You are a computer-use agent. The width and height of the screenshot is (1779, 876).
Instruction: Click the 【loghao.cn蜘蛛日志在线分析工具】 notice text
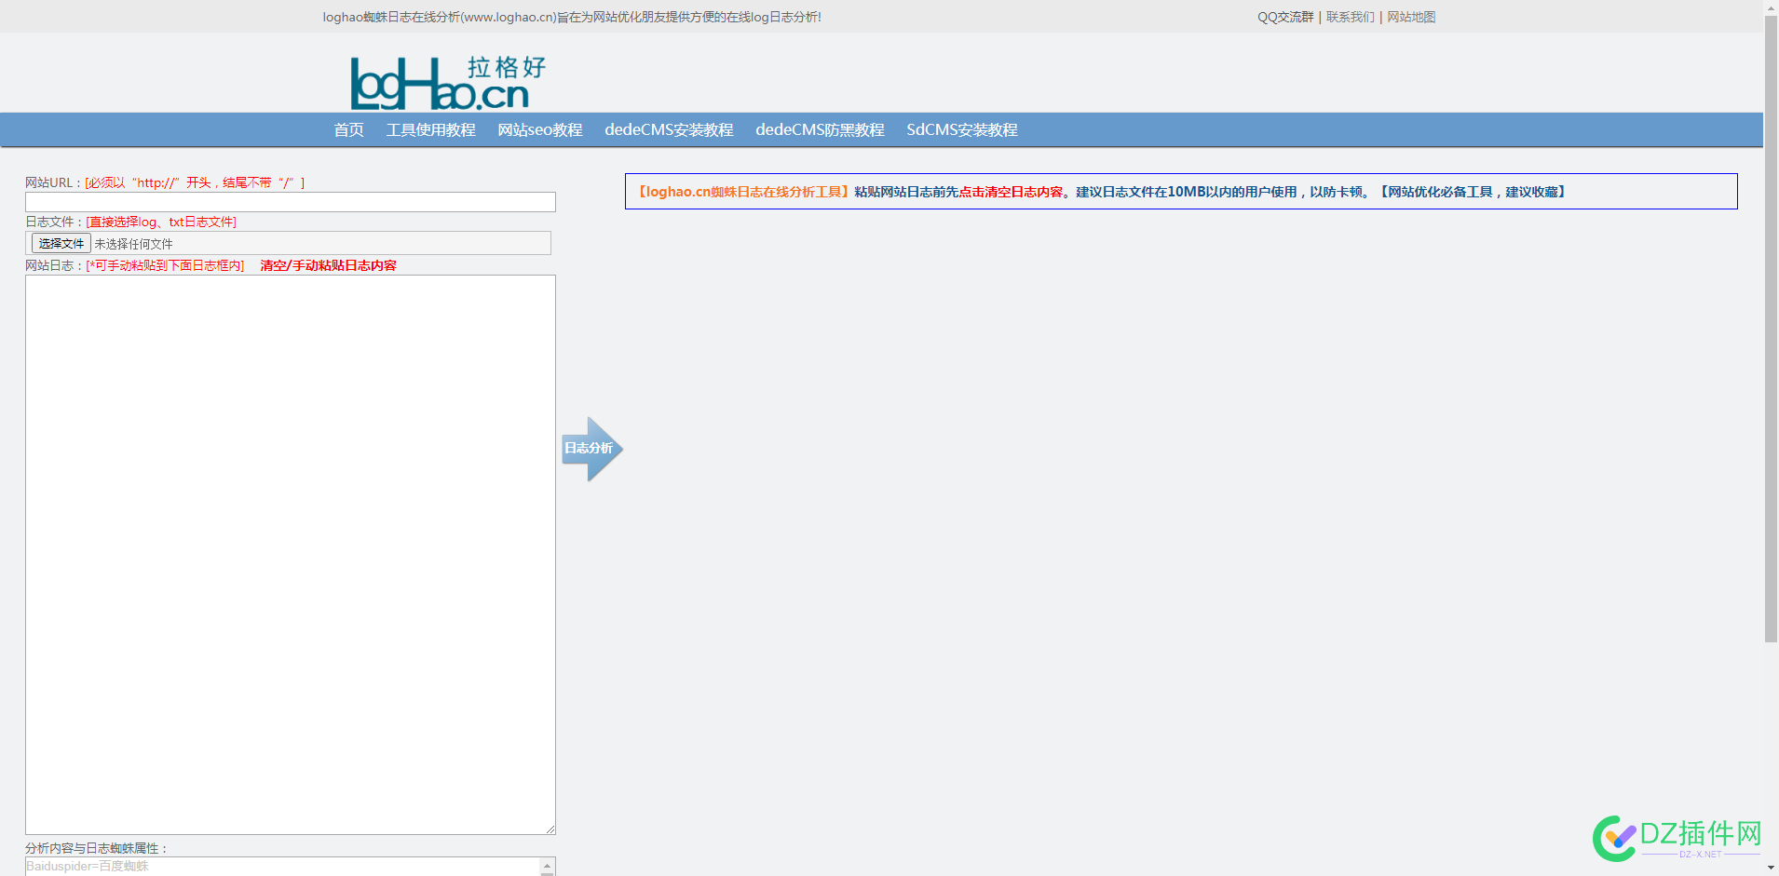coord(743,192)
